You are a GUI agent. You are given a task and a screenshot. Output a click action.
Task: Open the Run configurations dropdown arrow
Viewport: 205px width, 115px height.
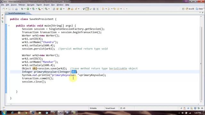click(x=31, y=9)
